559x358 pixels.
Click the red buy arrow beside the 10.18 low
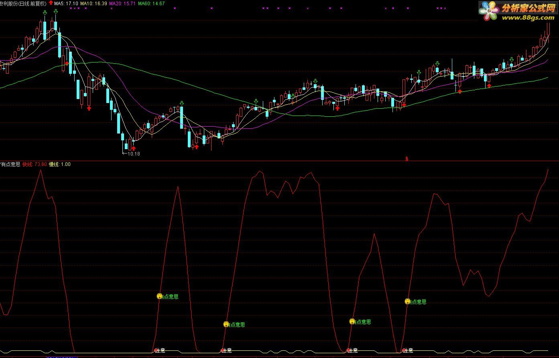(x=134, y=149)
